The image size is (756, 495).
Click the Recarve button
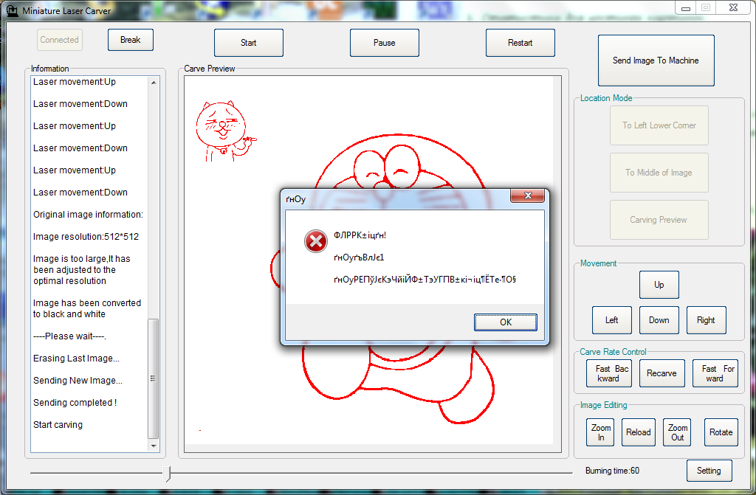click(662, 373)
